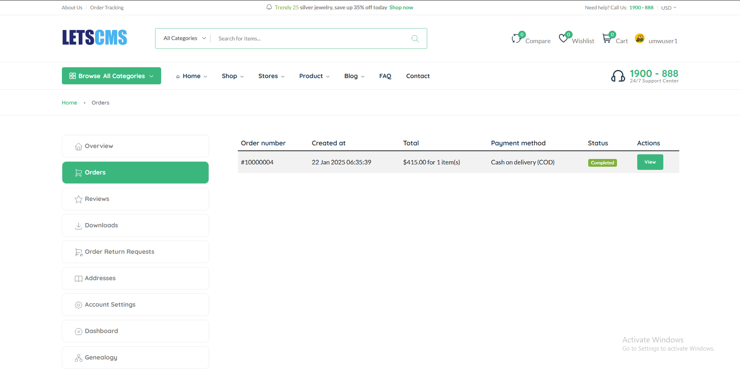The width and height of the screenshot is (740, 370).
Task: Click the notification bell icon
Action: point(269,7)
